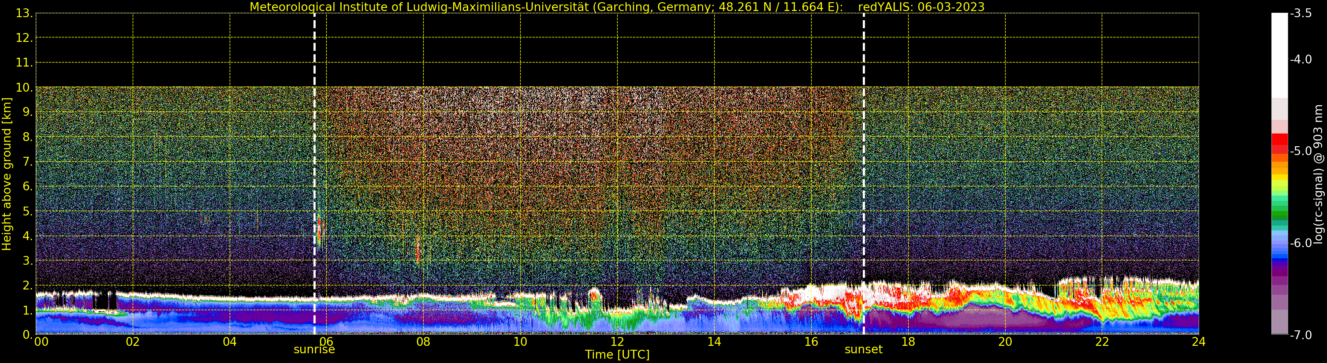Click the height axis tick label 4

(27, 236)
